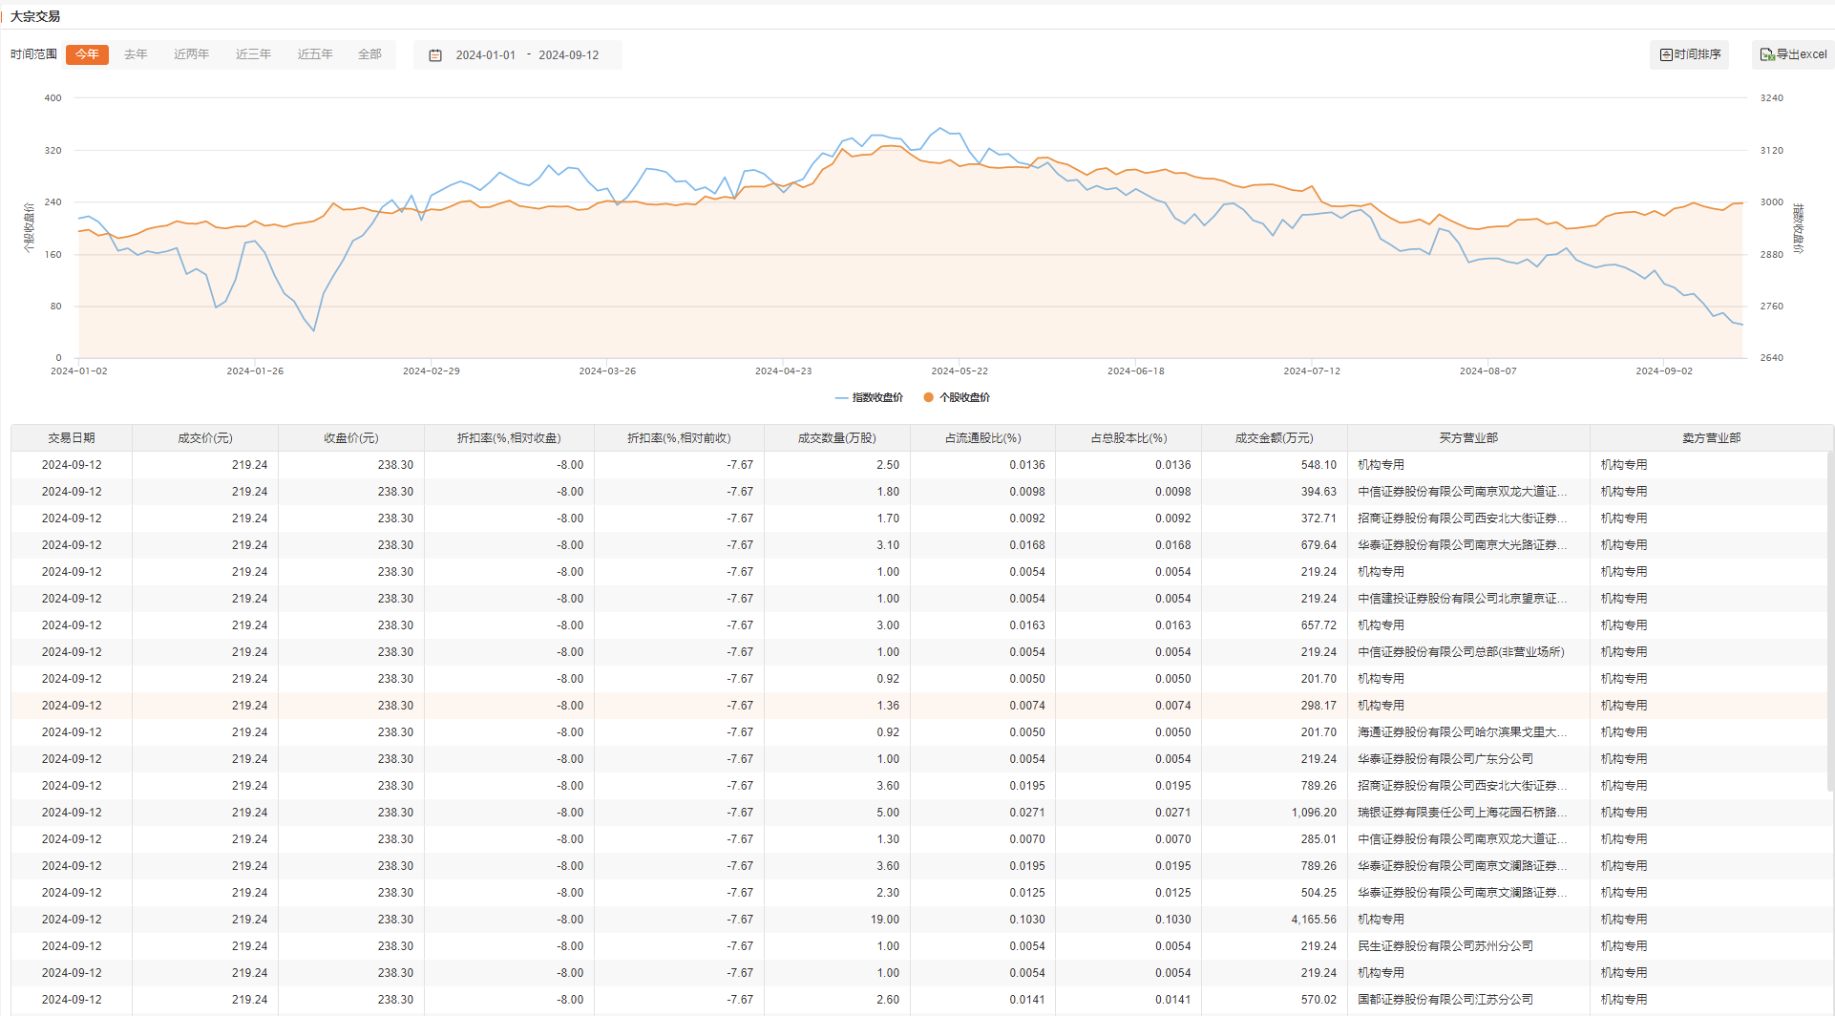Select row with 瑞银证券 上海花园石桥路 buyer
This screenshot has width=1835, height=1016.
pyautogui.click(x=1461, y=813)
